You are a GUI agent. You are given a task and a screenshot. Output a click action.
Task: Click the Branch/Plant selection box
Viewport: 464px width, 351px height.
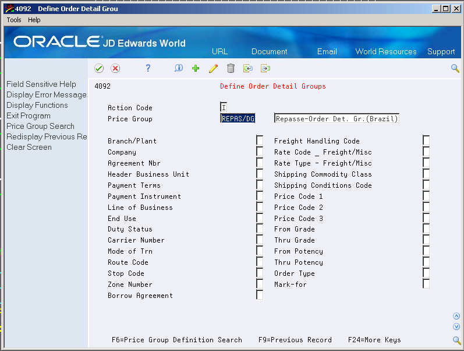tap(260, 140)
